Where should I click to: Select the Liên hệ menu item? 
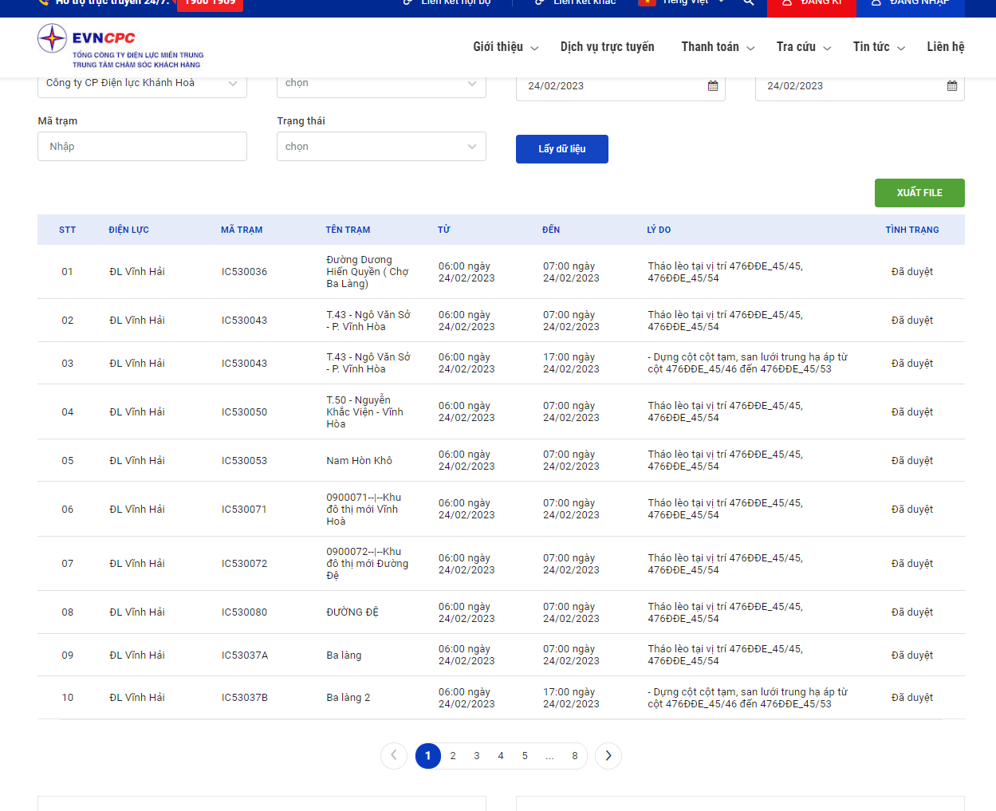pyautogui.click(x=945, y=47)
